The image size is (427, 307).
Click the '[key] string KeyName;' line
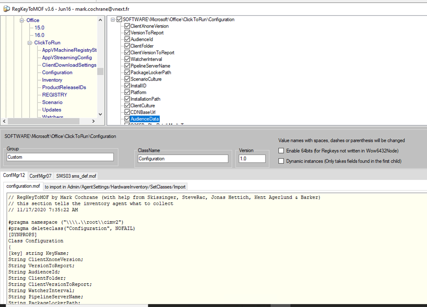click(38, 253)
